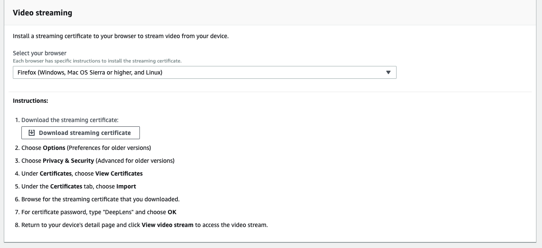Click the bold View Certificates text
Viewport: 542px width, 248px height.
click(119, 173)
